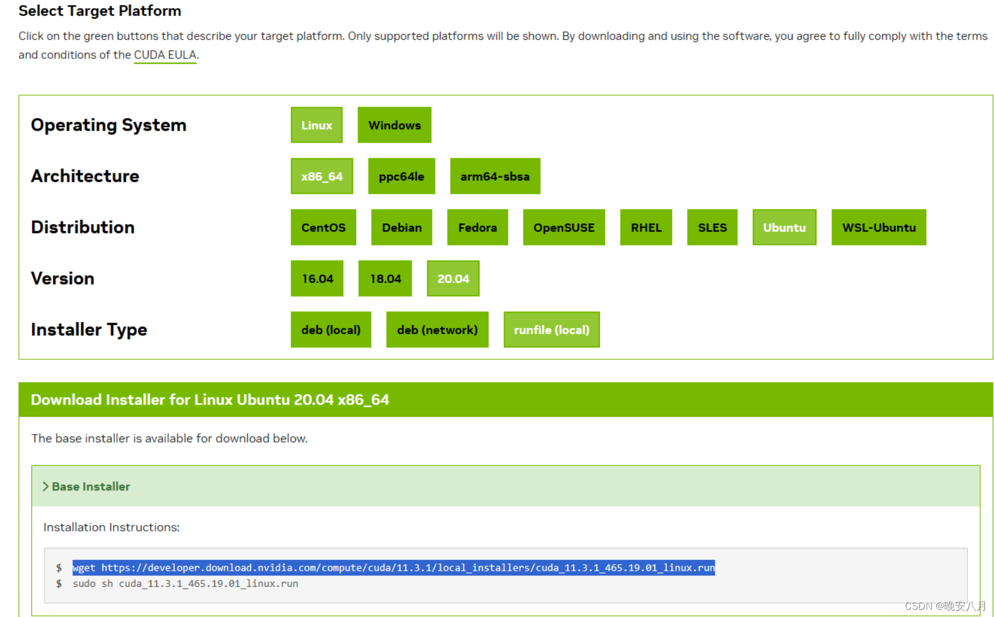The width and height of the screenshot is (994, 617).
Task: Select version 16.04
Action: click(317, 279)
